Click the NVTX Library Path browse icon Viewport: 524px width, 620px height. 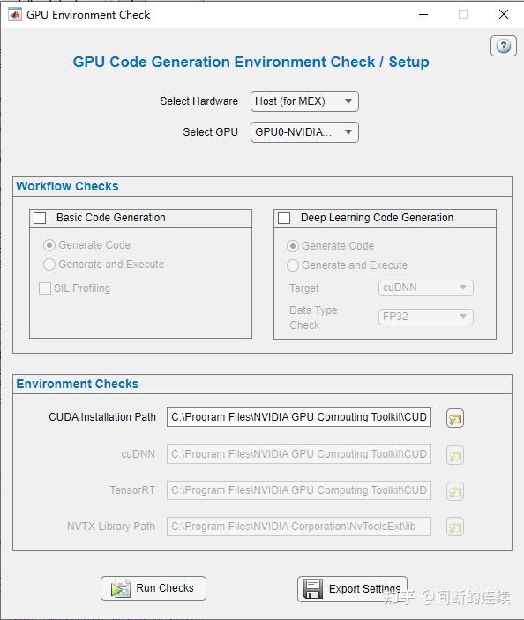(455, 527)
